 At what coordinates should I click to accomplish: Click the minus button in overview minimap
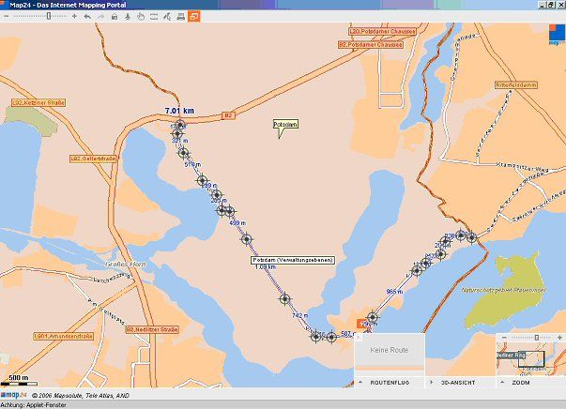click(x=505, y=338)
